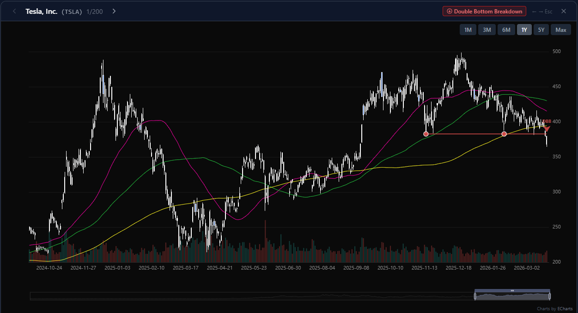Select the first red bottom marker circle
Viewport: 578px width, 313px height.
tap(426, 134)
